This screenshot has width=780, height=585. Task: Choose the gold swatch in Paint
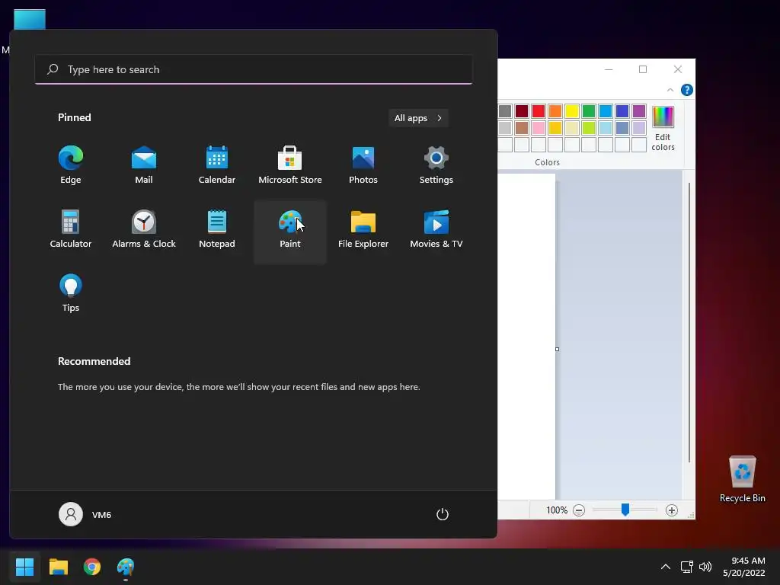tap(555, 128)
